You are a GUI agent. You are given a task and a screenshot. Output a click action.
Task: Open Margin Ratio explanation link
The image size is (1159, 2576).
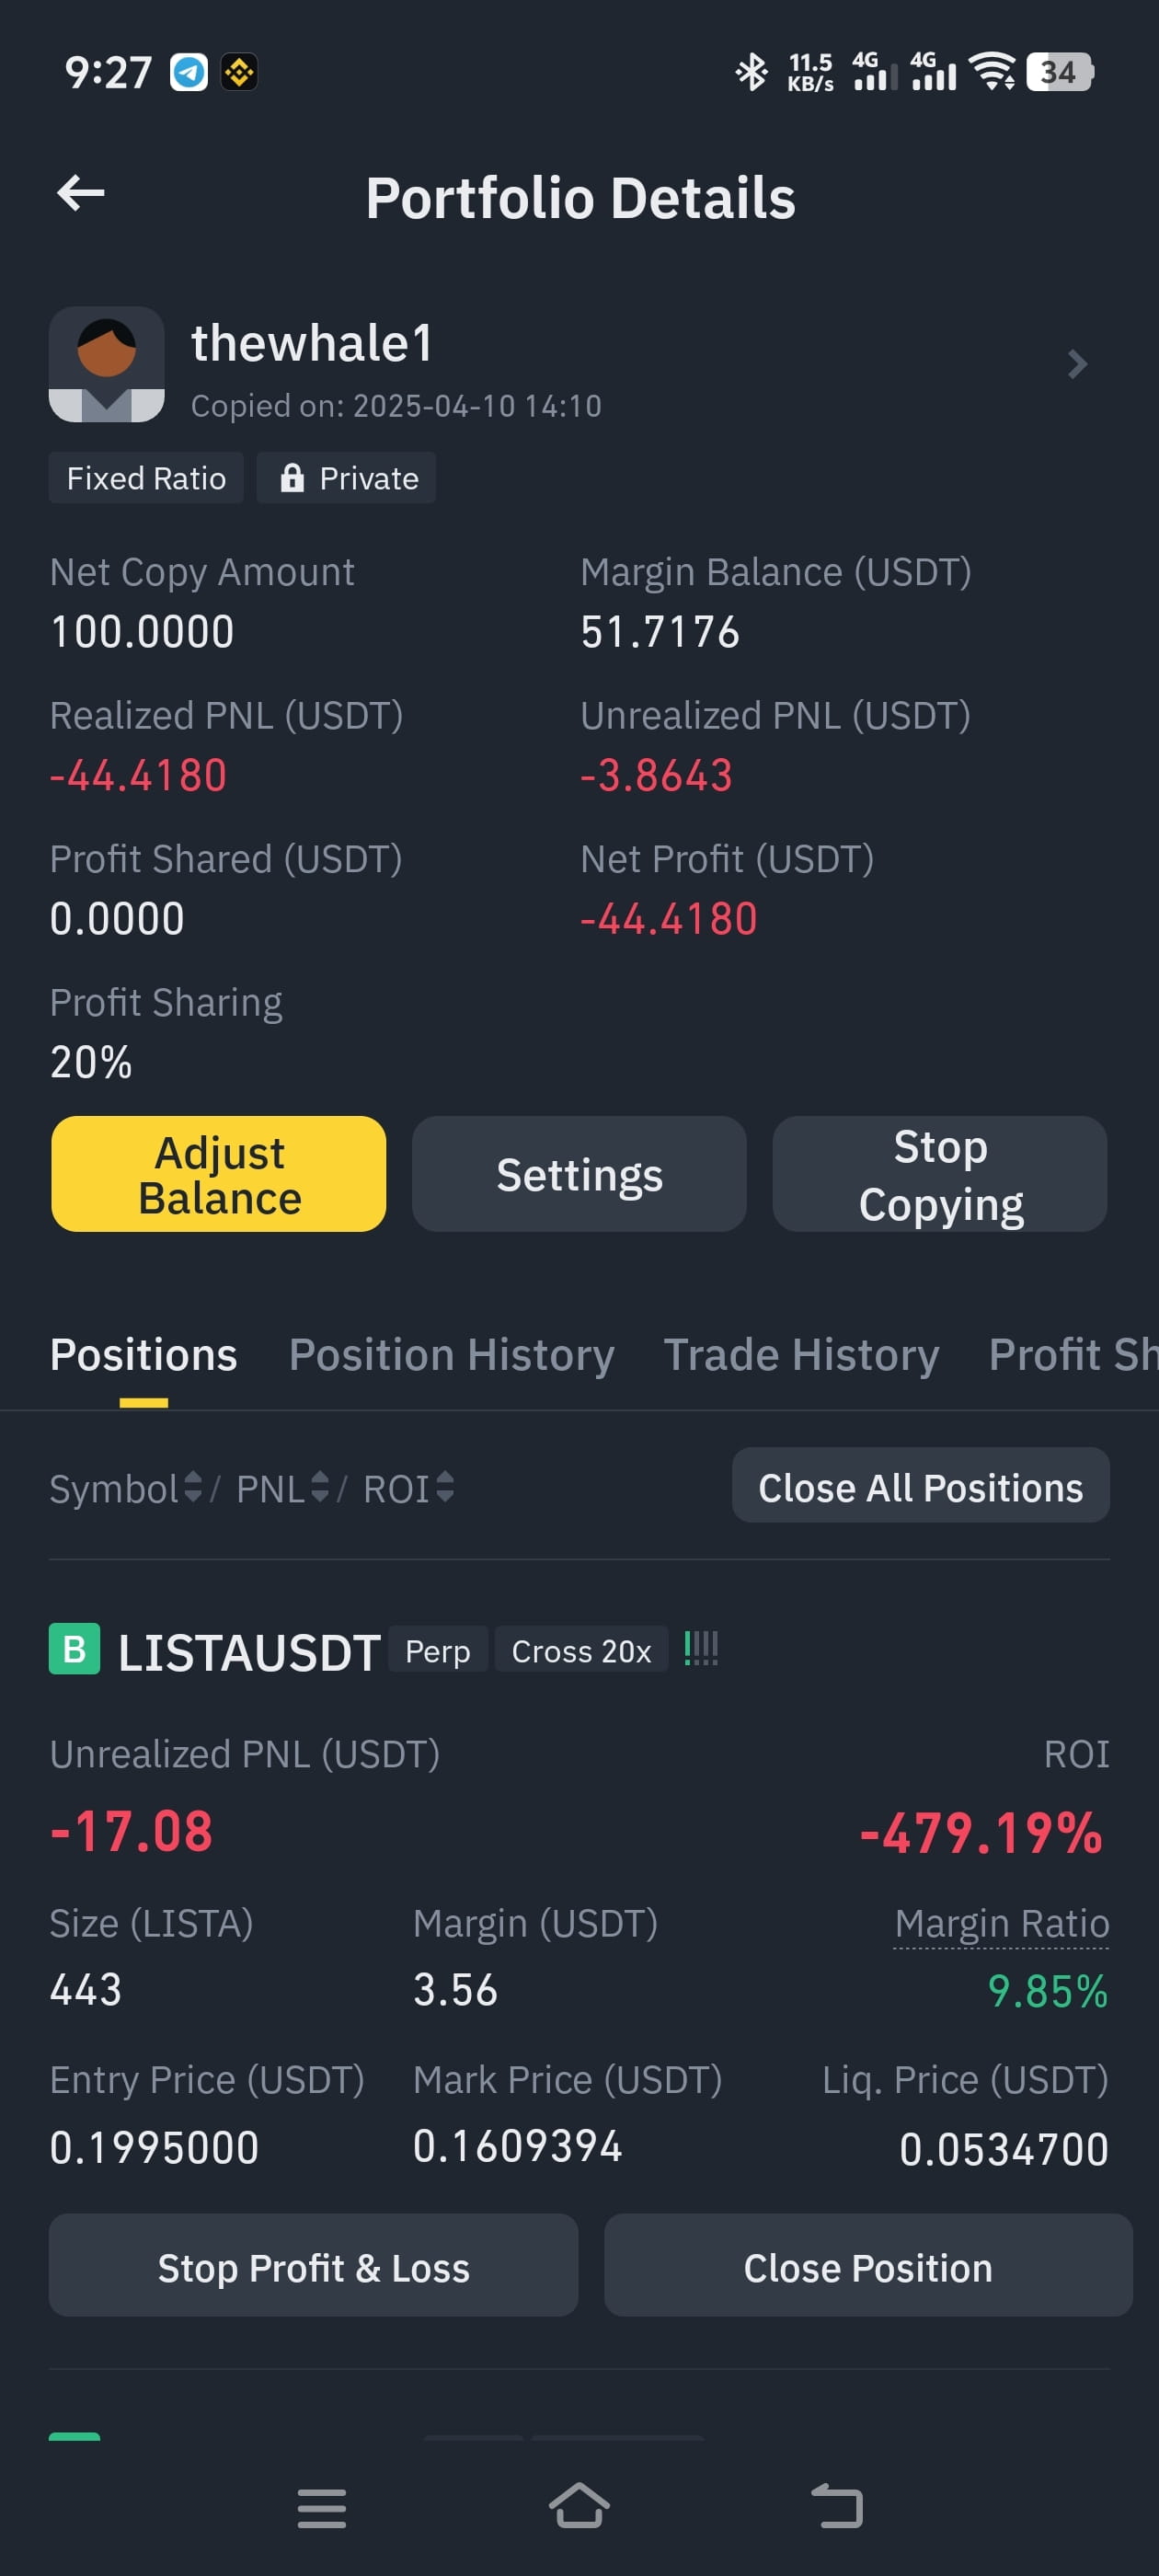pos(1001,1924)
